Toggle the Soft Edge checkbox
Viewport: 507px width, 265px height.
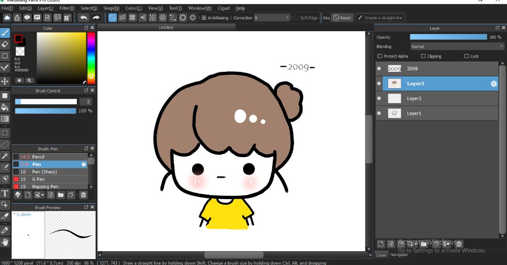coord(296,18)
